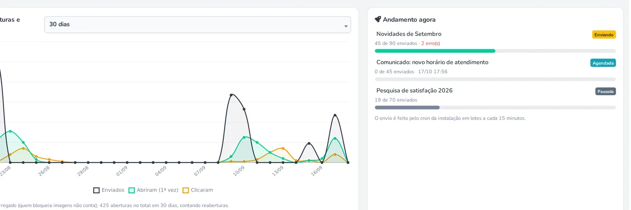Click the 0 de 45 enviados 17/10 text
This screenshot has width=631, height=210.
click(x=411, y=72)
